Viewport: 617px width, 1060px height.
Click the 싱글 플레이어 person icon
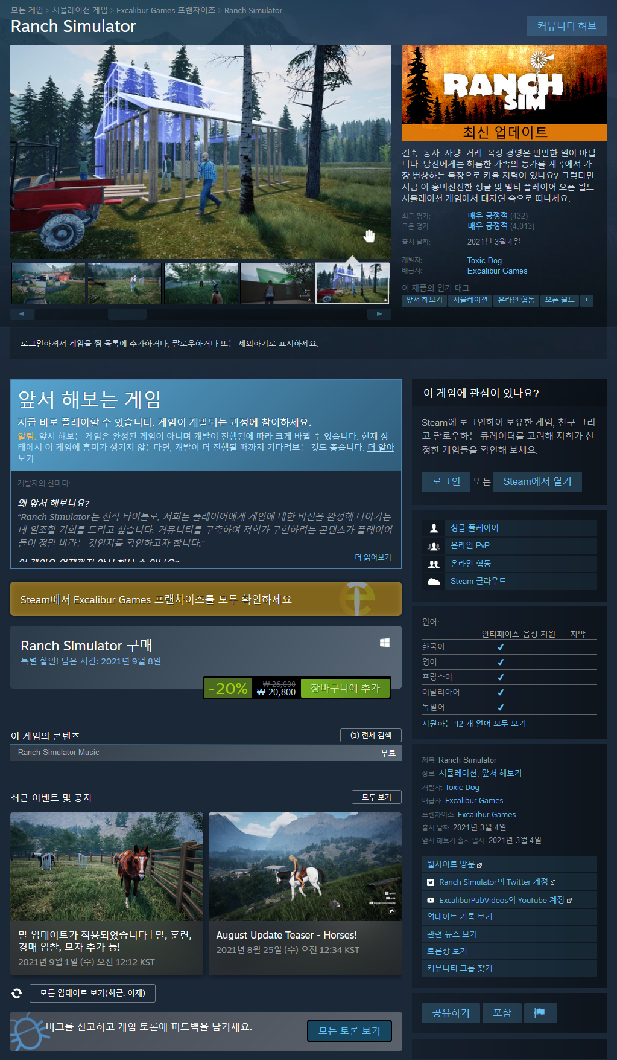(x=434, y=528)
